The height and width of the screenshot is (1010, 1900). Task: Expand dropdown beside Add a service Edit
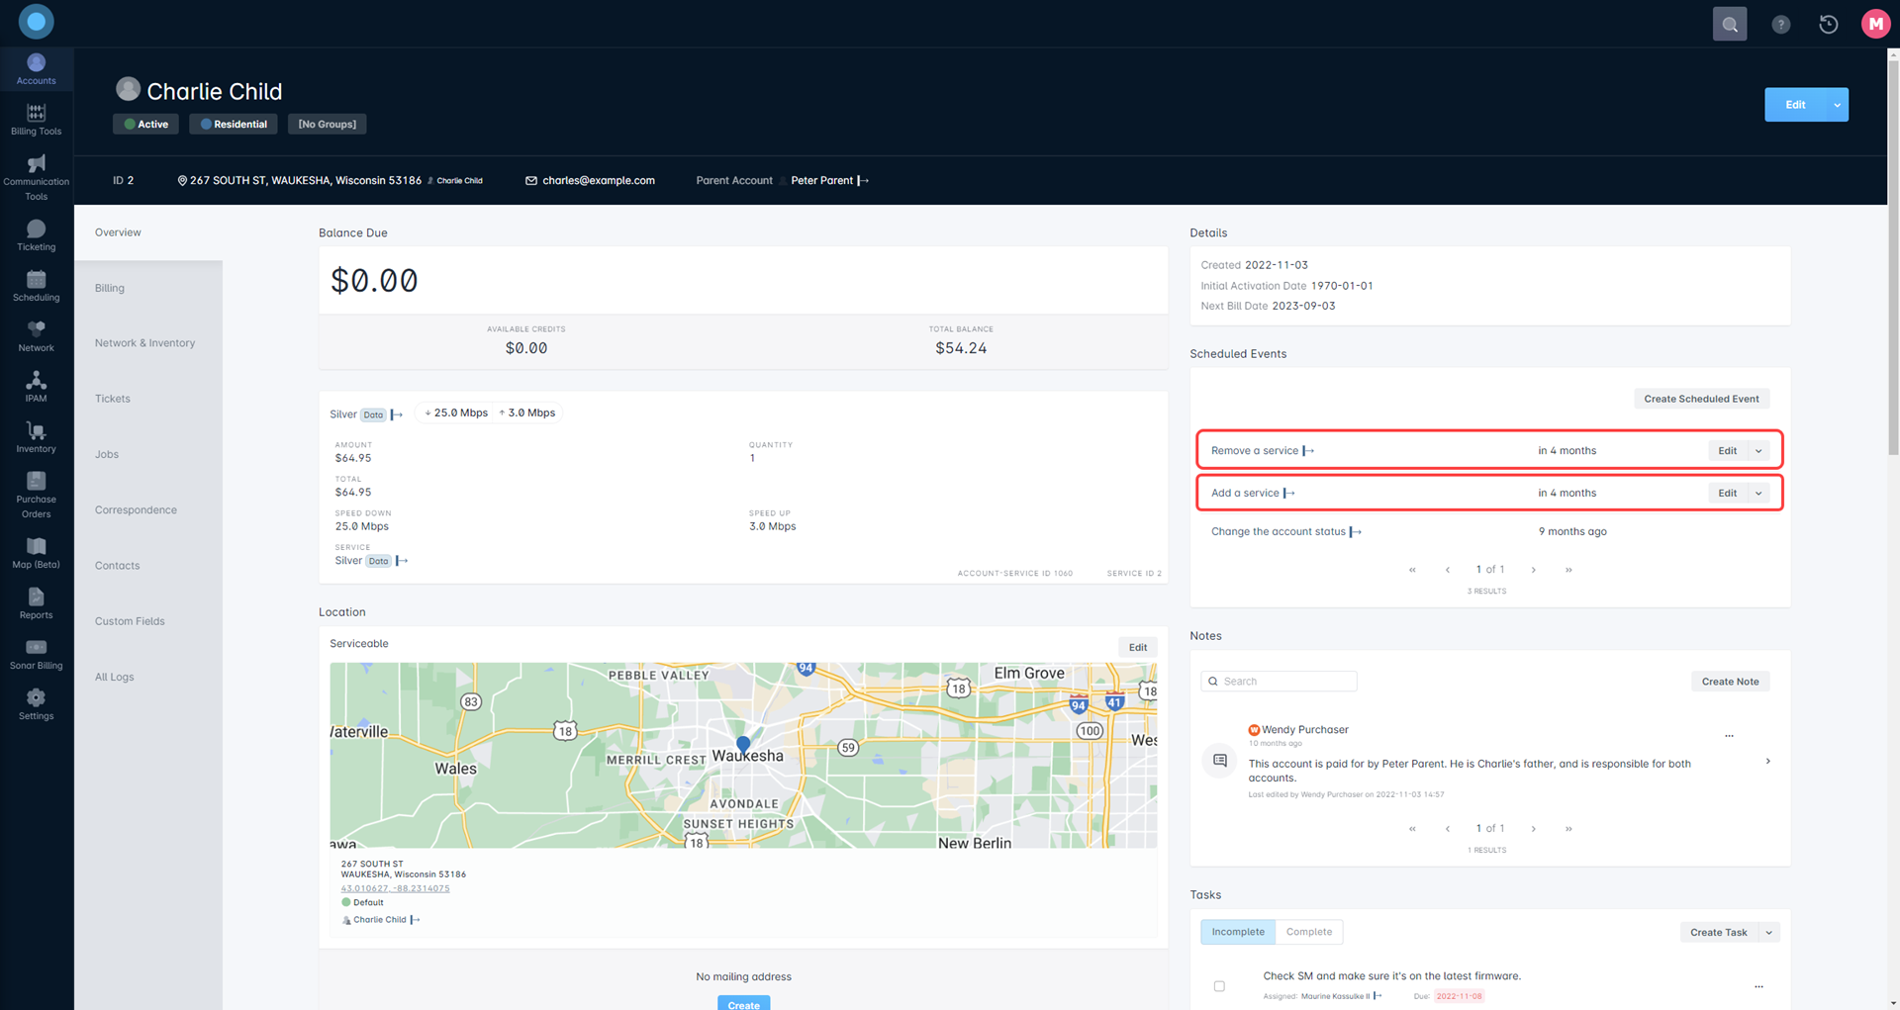pos(1758,493)
